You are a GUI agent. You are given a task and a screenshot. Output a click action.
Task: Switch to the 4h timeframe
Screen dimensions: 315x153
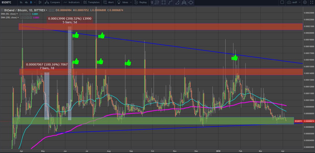[26, 2]
